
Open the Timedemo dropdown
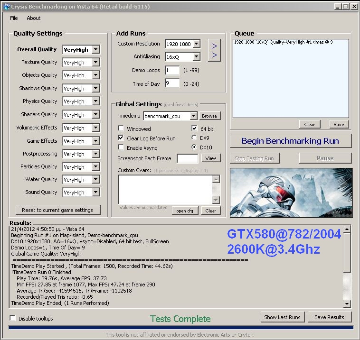click(x=194, y=116)
